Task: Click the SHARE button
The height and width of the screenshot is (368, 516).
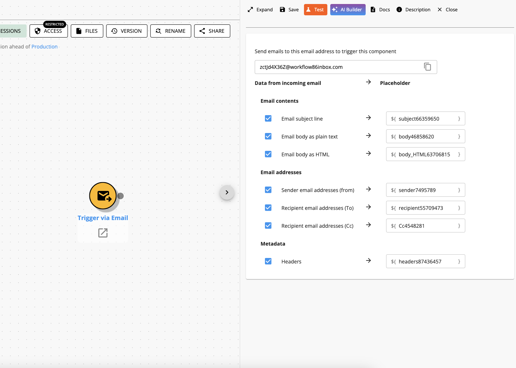Action: 212,31
